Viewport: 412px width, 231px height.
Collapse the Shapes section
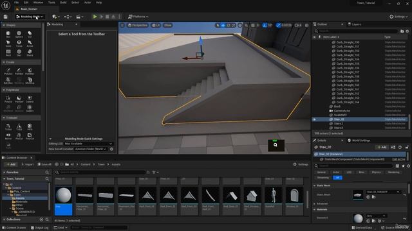[4, 25]
